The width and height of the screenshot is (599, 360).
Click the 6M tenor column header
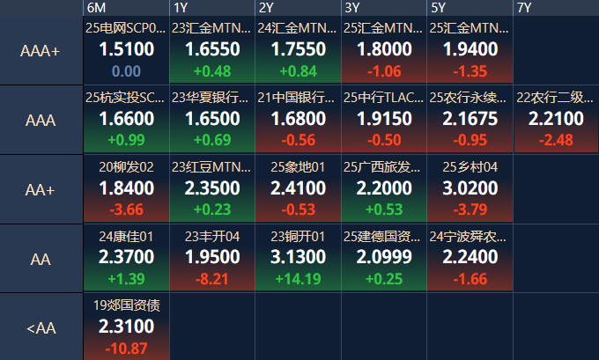[126, 8]
